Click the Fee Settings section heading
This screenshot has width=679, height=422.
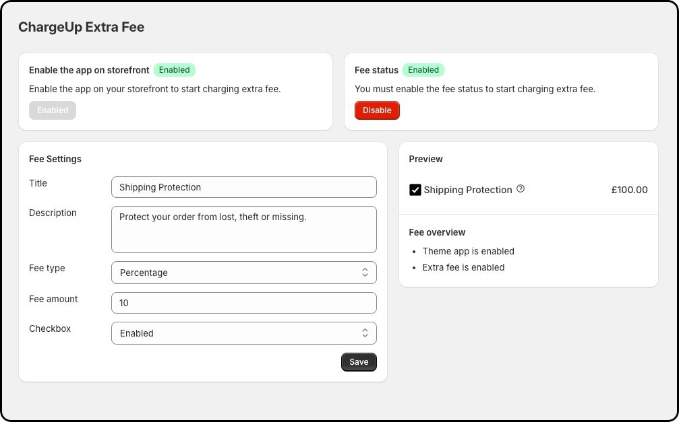pyautogui.click(x=55, y=159)
